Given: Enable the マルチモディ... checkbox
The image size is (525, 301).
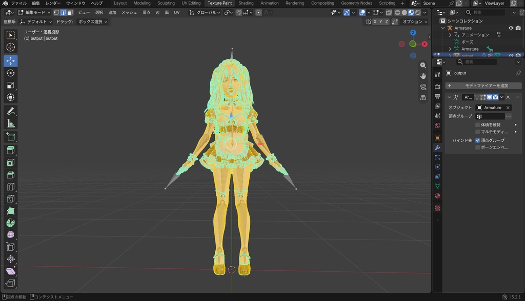Looking at the screenshot, I should click(x=477, y=132).
